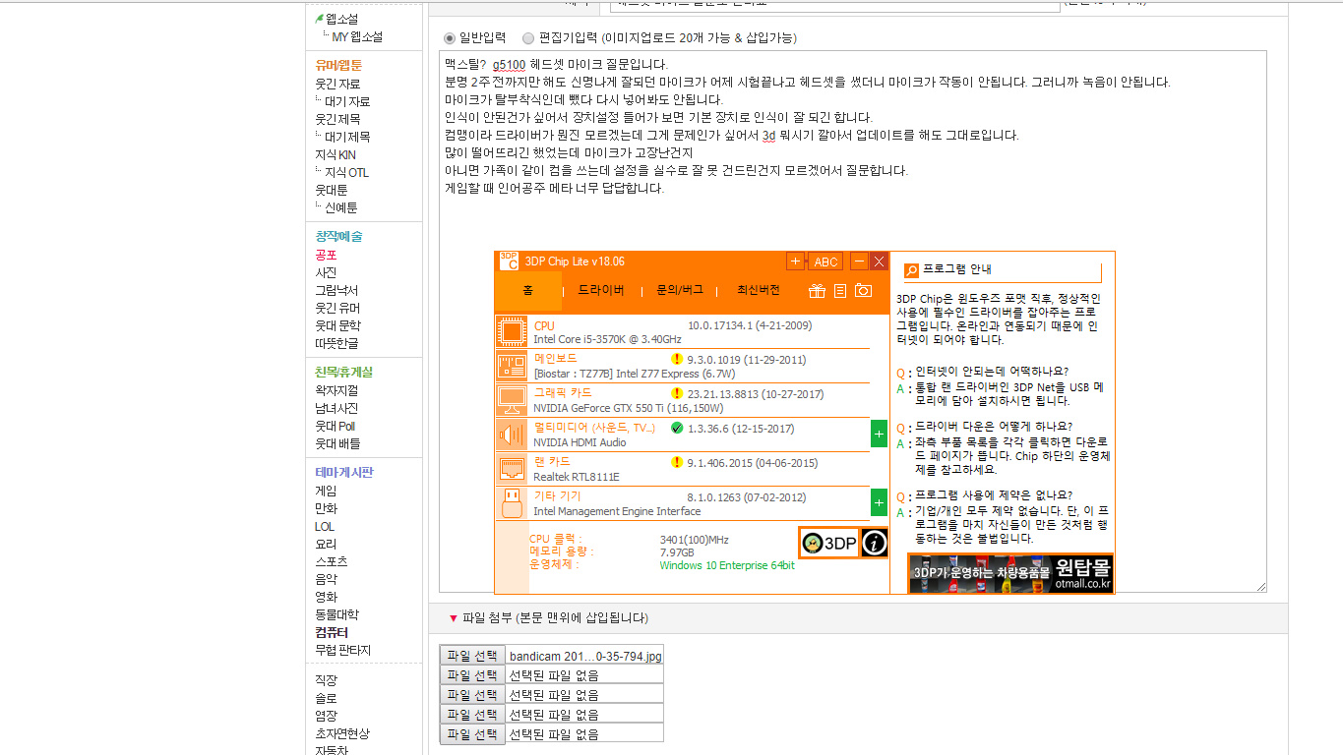The width and height of the screenshot is (1343, 755).
Task: Click the first 파일 선택 button with bandicam file
Action: tap(472, 656)
